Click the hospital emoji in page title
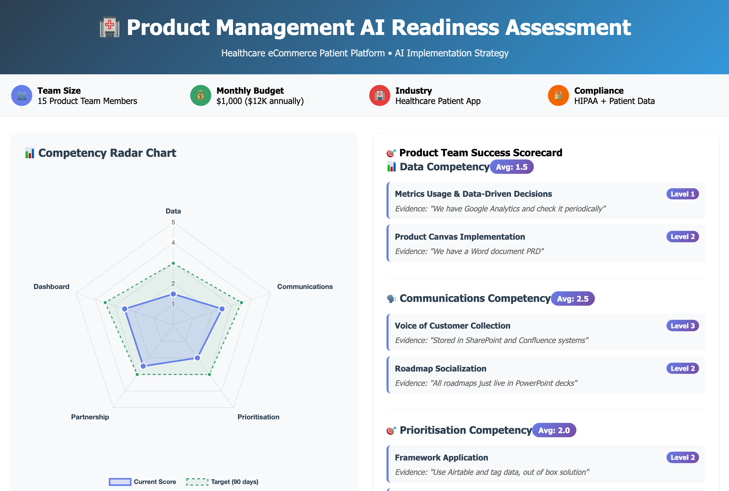Image resolution: width=729 pixels, height=491 pixels. [109, 28]
